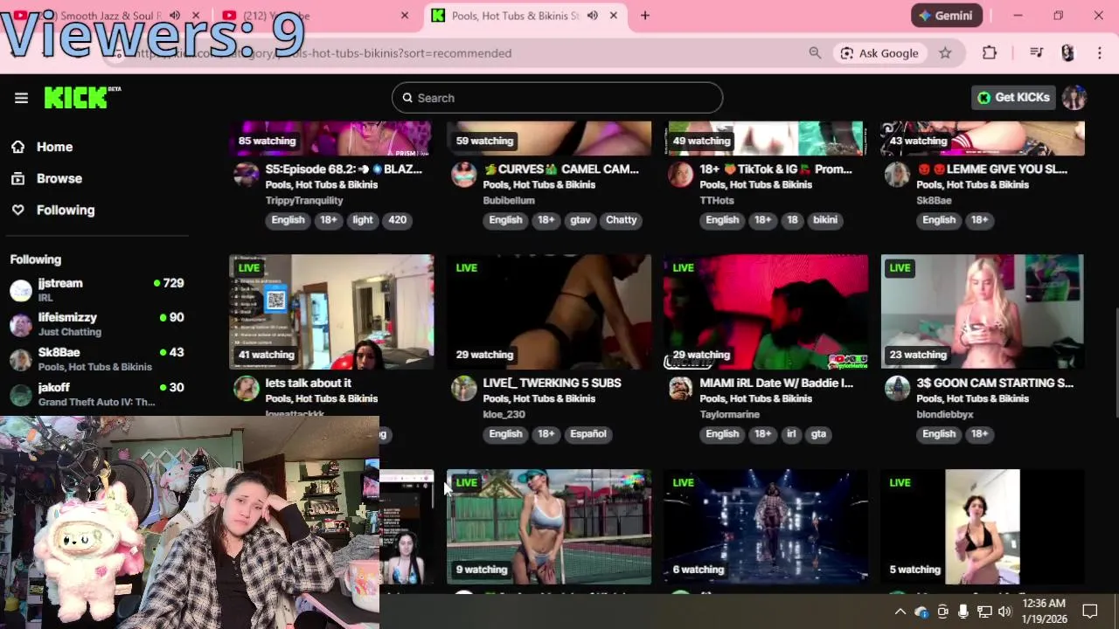Open the Browse sidebar link

(x=59, y=178)
